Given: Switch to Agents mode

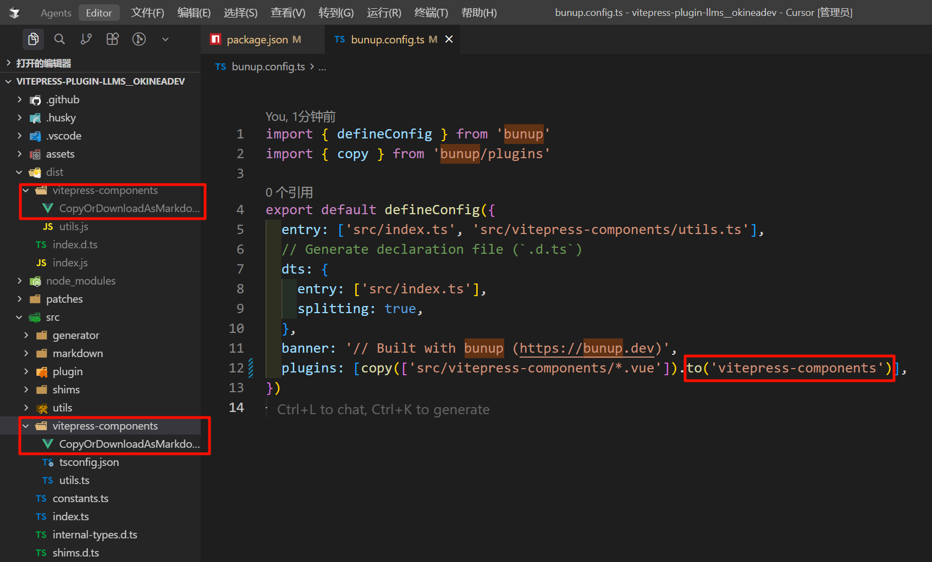Looking at the screenshot, I should coord(56,13).
